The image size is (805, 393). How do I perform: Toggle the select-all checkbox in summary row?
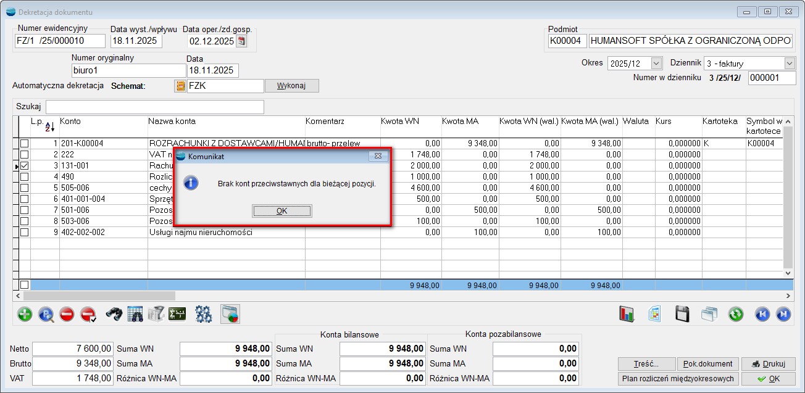point(24,285)
